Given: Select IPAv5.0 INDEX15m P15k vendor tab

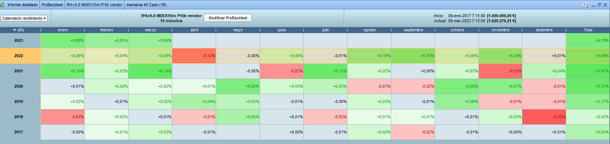Looking at the screenshot, I should pos(95,5).
